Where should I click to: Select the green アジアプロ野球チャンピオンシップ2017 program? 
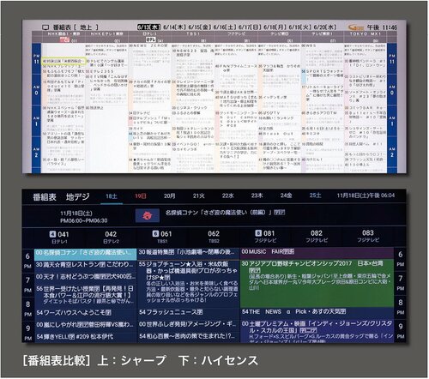coord(317,282)
